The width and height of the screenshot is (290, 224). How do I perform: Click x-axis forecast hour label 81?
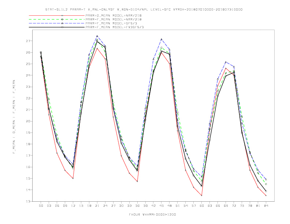(x=258, y=206)
